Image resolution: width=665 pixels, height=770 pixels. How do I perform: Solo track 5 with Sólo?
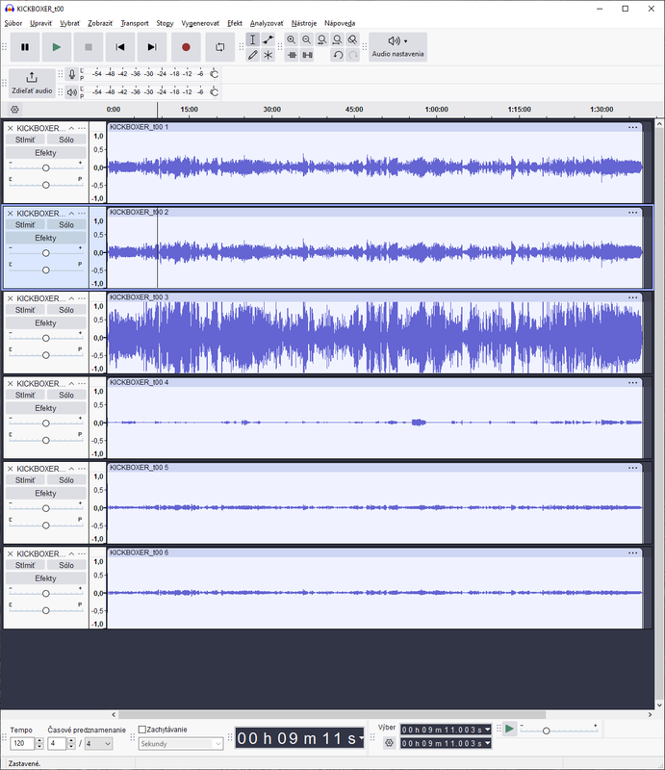coord(66,479)
